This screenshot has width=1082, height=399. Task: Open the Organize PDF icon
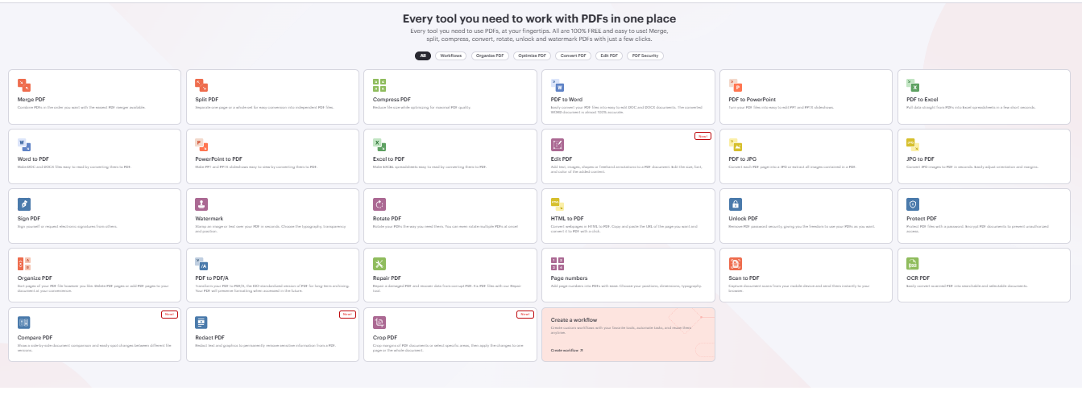24,263
